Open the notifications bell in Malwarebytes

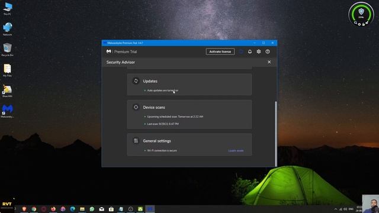tap(250, 51)
